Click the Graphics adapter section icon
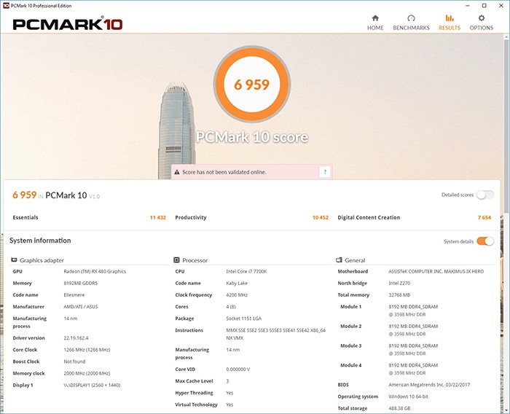The image size is (510, 414). 14,260
